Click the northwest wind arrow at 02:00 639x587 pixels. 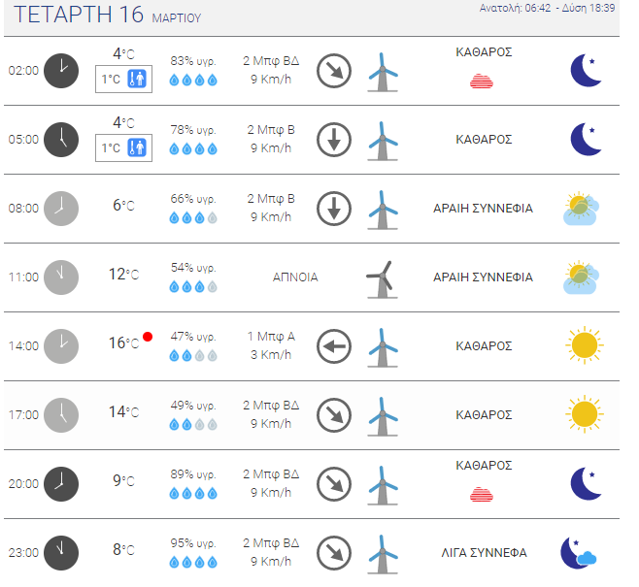(334, 71)
